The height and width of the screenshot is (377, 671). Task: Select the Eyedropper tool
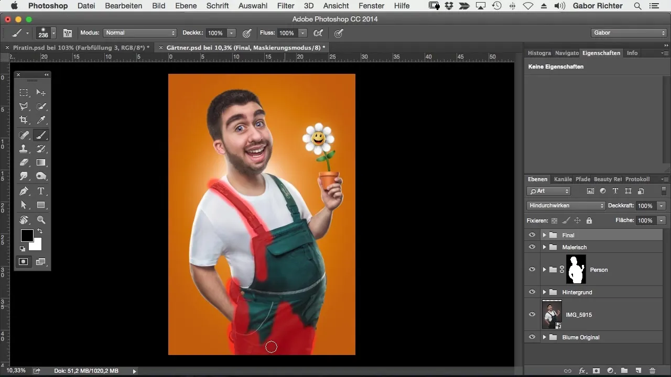(41, 120)
